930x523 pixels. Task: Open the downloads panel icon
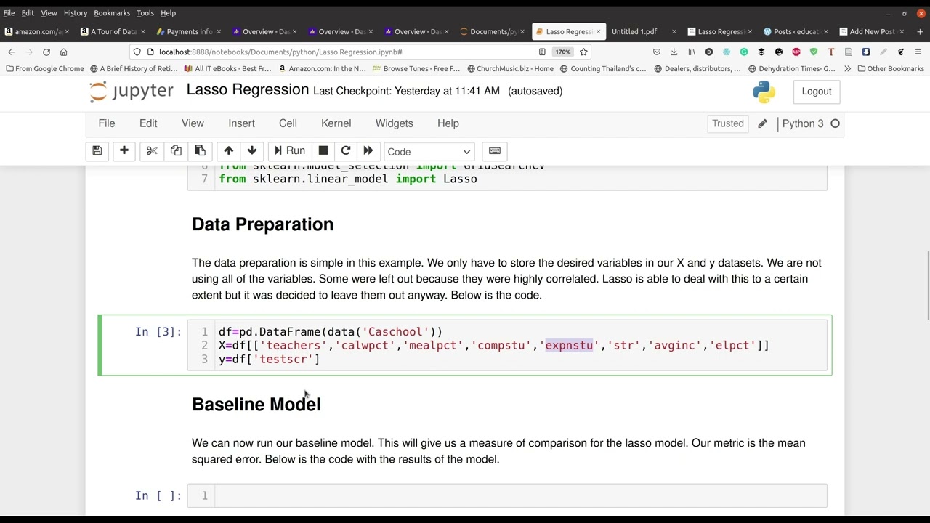[x=674, y=52]
